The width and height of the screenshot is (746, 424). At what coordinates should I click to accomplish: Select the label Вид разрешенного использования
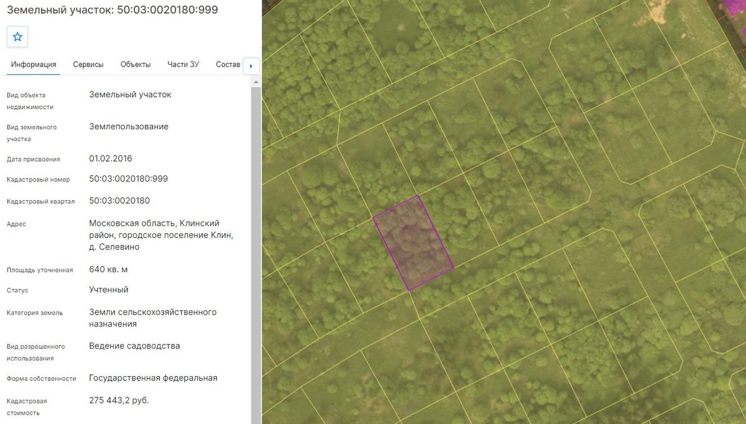pyautogui.click(x=35, y=352)
